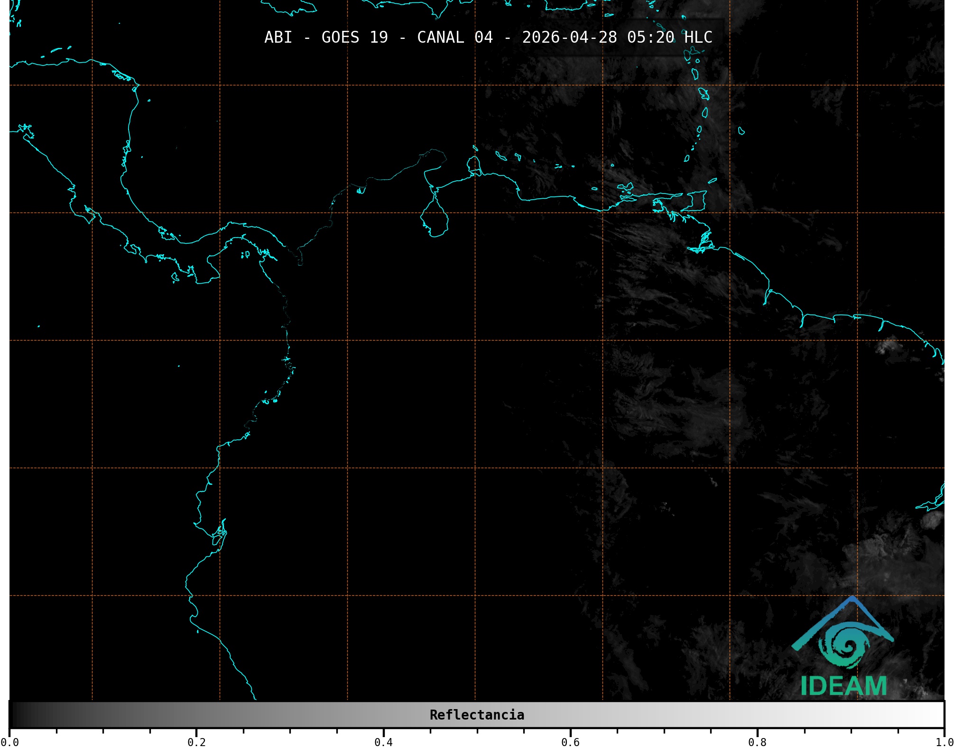Click the Reflectancia colorbar label
Viewport: 954px width, 748px height.
pyautogui.click(x=477, y=715)
